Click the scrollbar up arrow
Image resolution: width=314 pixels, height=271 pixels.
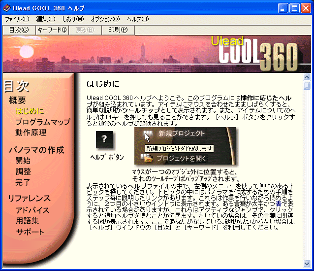pos(307,77)
